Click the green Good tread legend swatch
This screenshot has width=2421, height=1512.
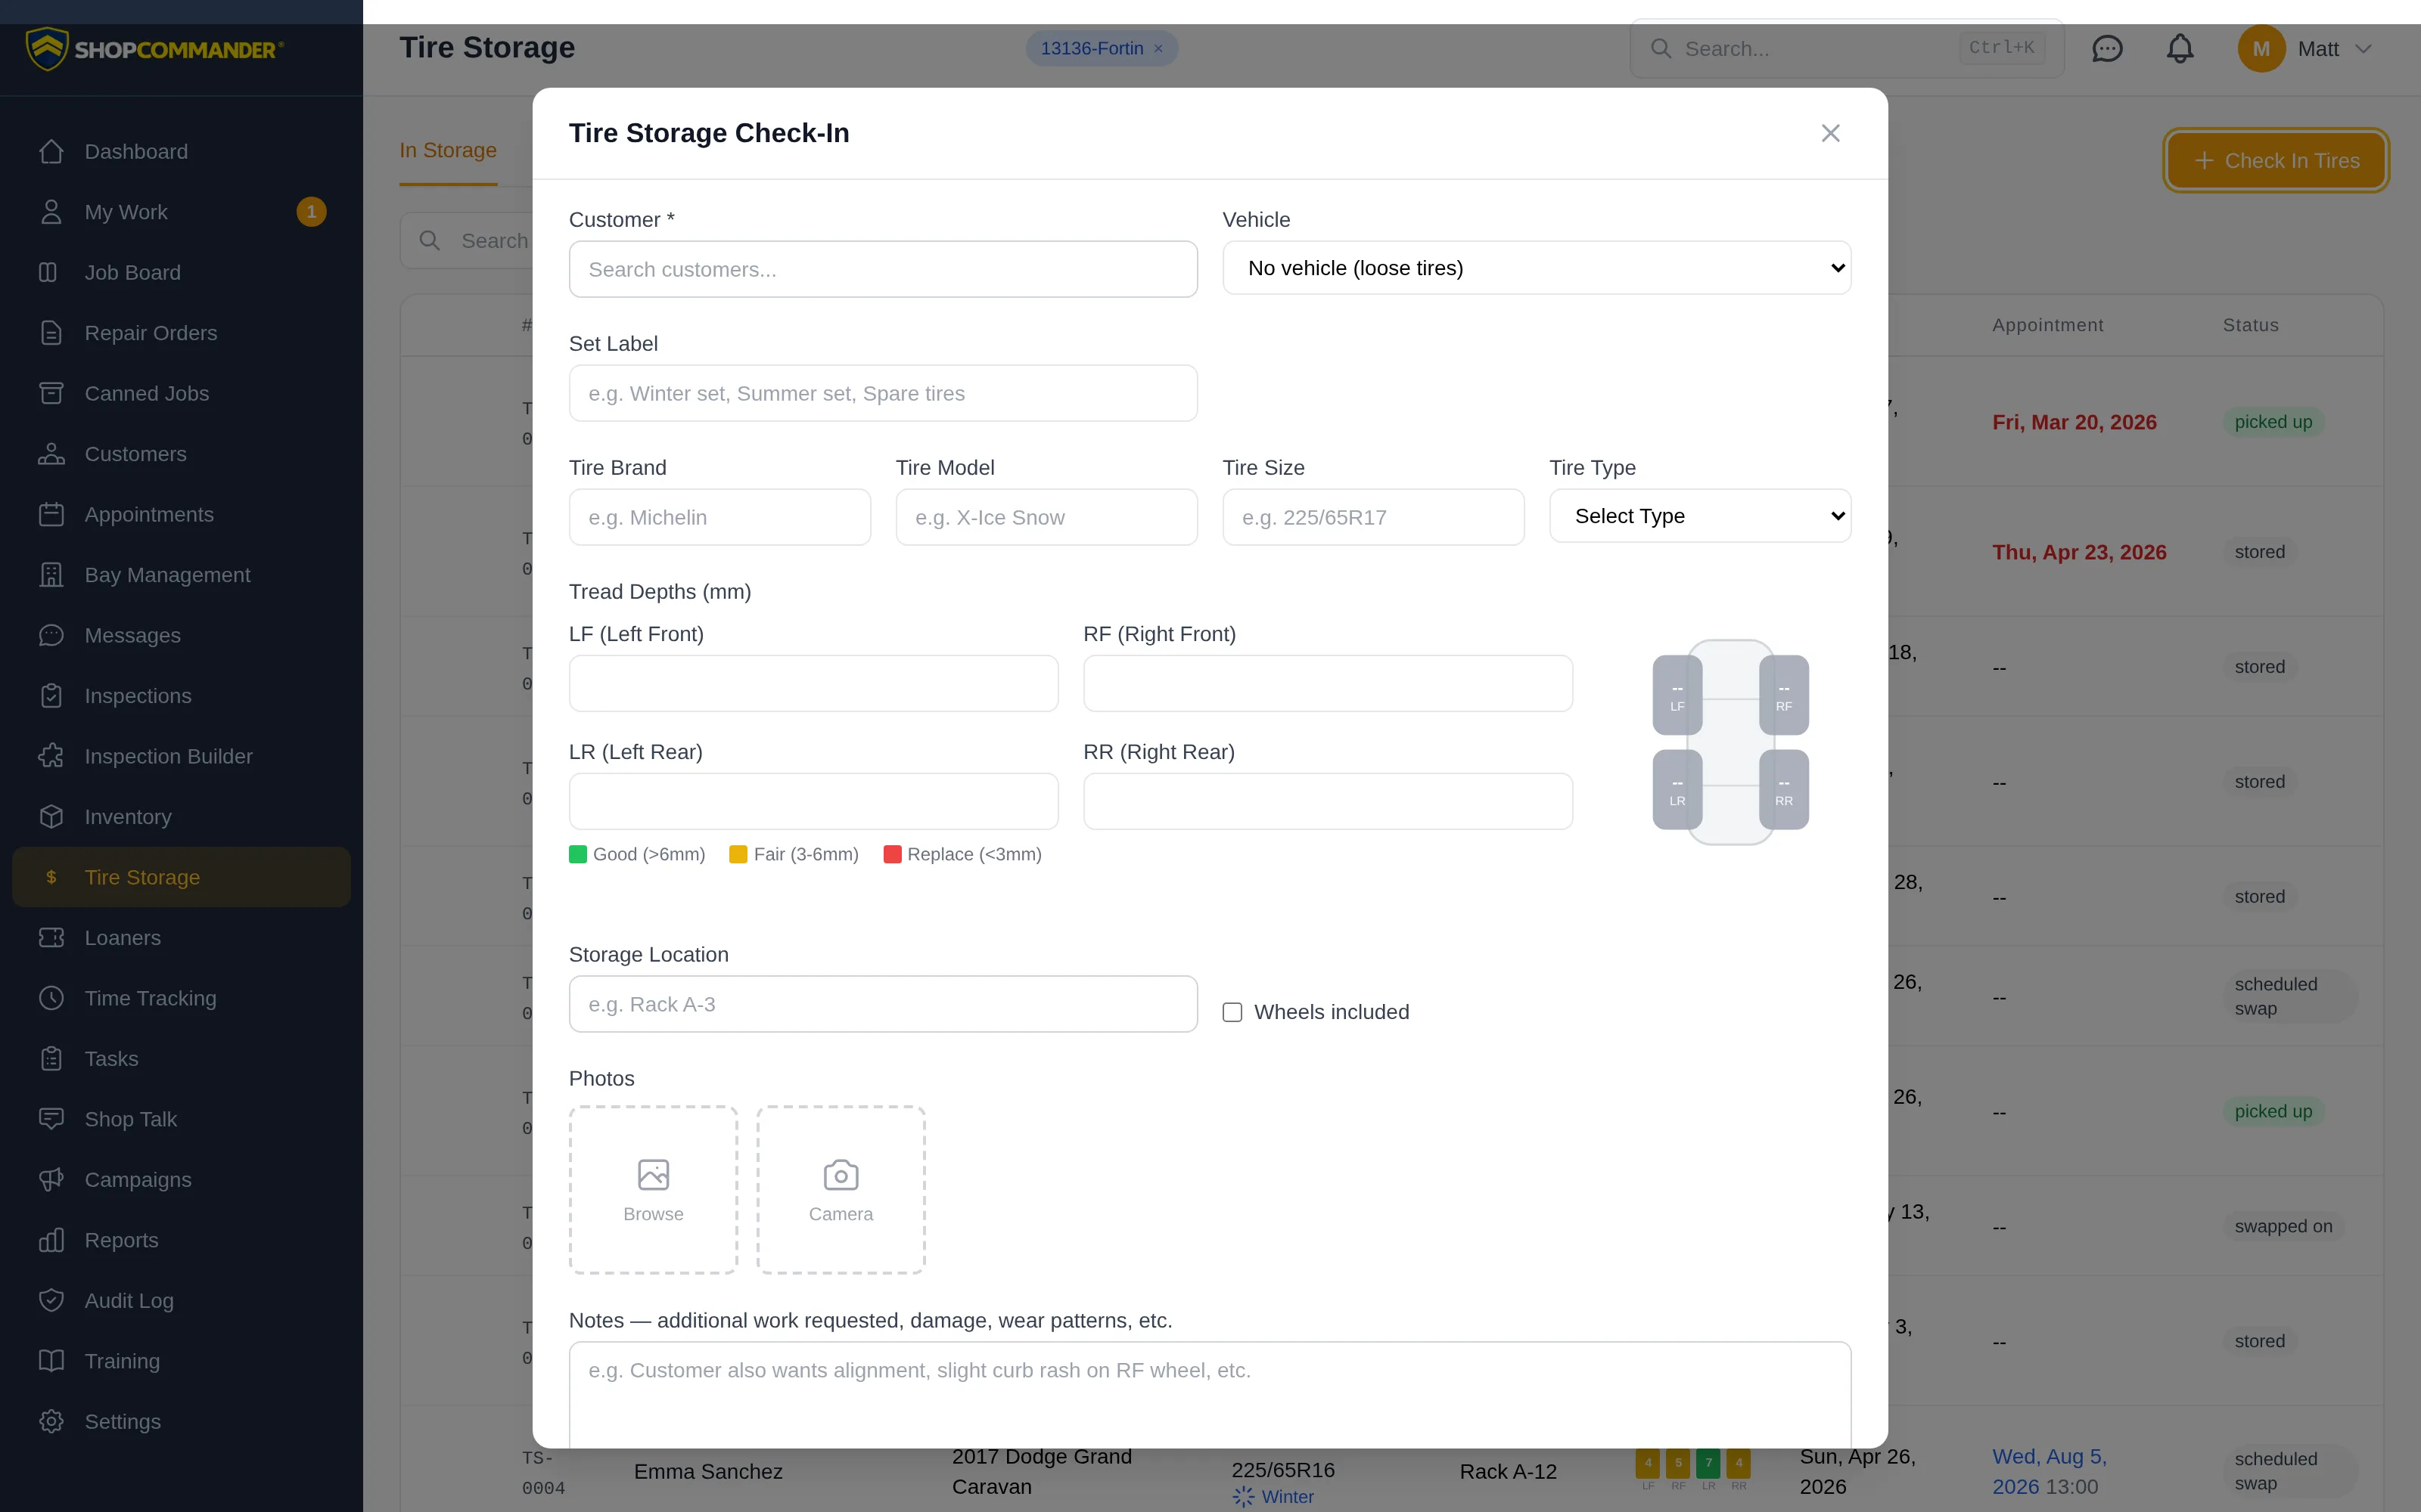point(578,854)
